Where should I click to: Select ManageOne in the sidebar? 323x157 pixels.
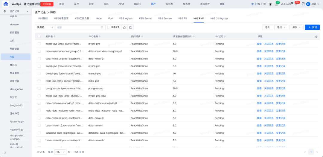(16, 89)
